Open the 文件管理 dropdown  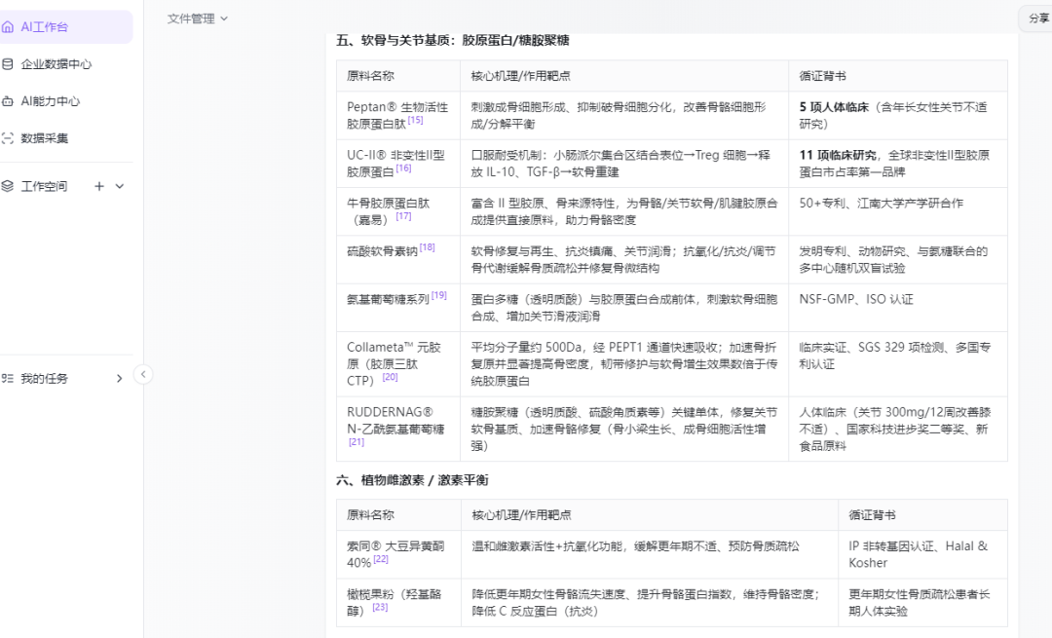click(197, 19)
